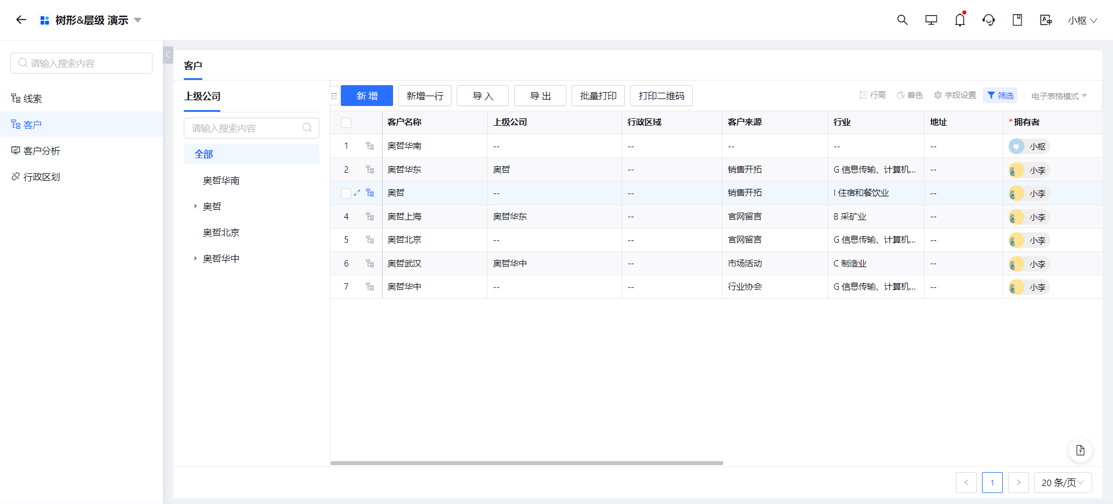Open 客户 in sidebar

(x=81, y=125)
